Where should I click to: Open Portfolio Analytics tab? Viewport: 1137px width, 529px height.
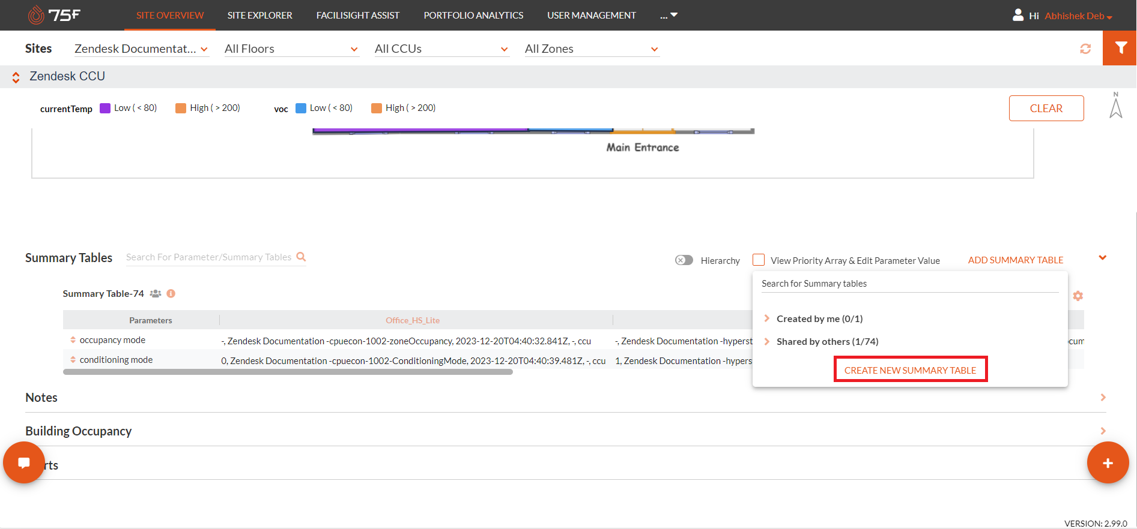click(x=473, y=15)
